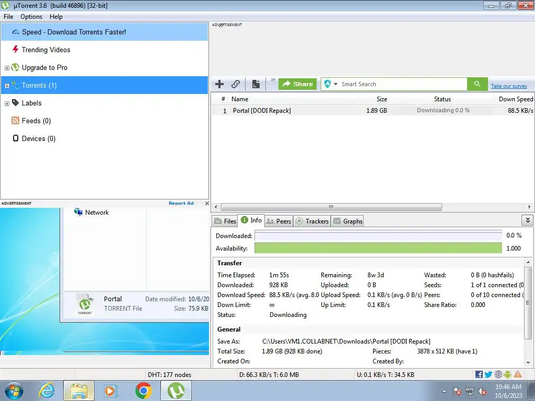Open the Take our survey link
This screenshot has height=401, width=535.
(x=509, y=86)
